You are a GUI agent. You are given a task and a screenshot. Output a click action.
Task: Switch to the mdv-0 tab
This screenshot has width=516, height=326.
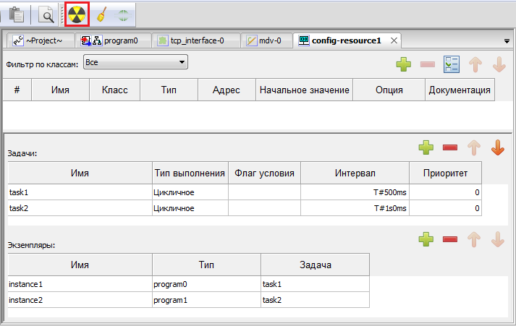tap(268, 40)
